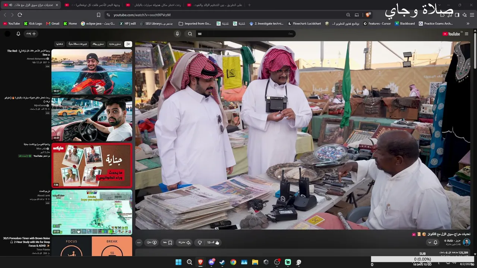Select the 'محتوى يهمّك' filter chip
Viewport: 477px width, 268px height.
(98, 44)
